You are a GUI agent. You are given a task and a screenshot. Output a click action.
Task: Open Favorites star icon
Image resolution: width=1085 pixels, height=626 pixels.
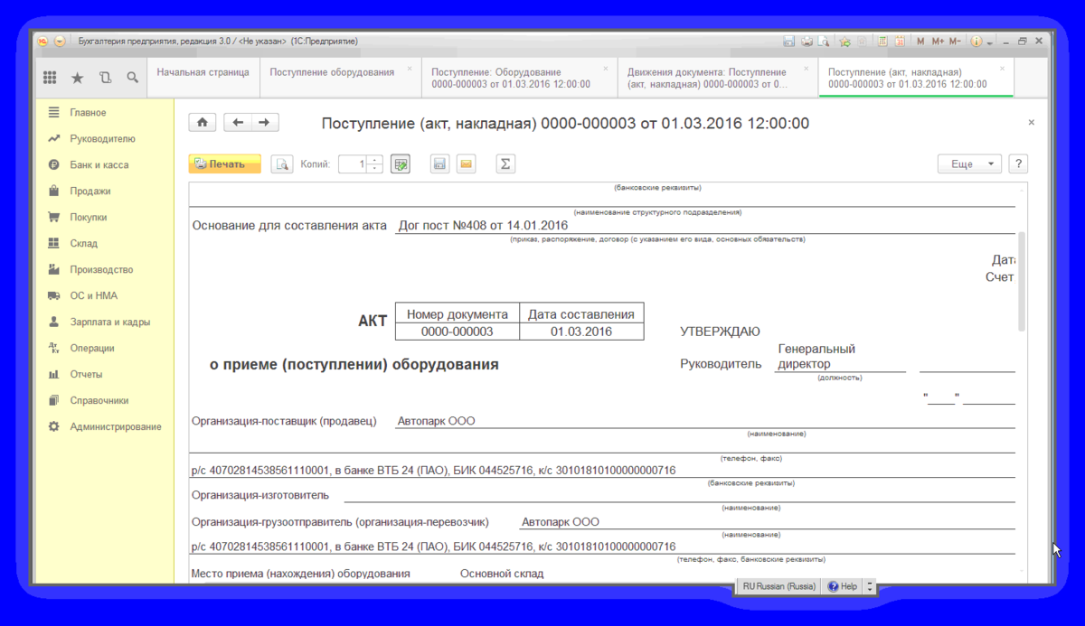(78, 78)
